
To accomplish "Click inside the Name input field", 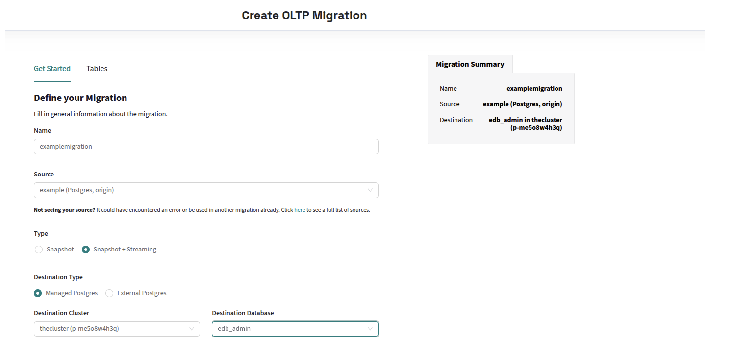I will 206,146.
